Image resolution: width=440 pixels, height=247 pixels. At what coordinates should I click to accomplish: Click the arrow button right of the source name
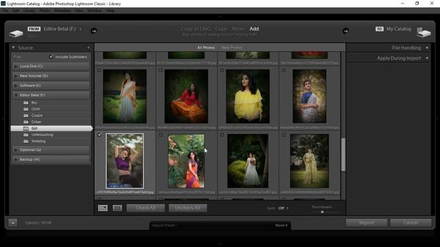point(93,31)
